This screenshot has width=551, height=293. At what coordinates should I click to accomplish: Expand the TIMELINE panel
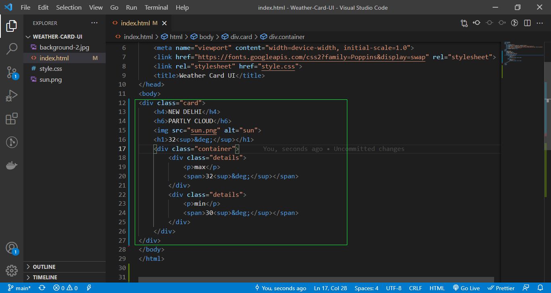(65, 277)
